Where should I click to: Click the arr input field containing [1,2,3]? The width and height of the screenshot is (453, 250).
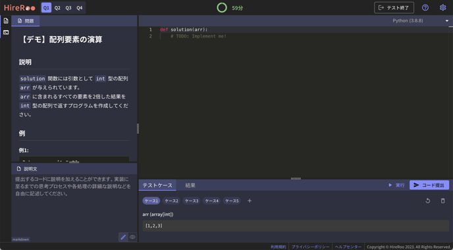[x=296, y=226]
